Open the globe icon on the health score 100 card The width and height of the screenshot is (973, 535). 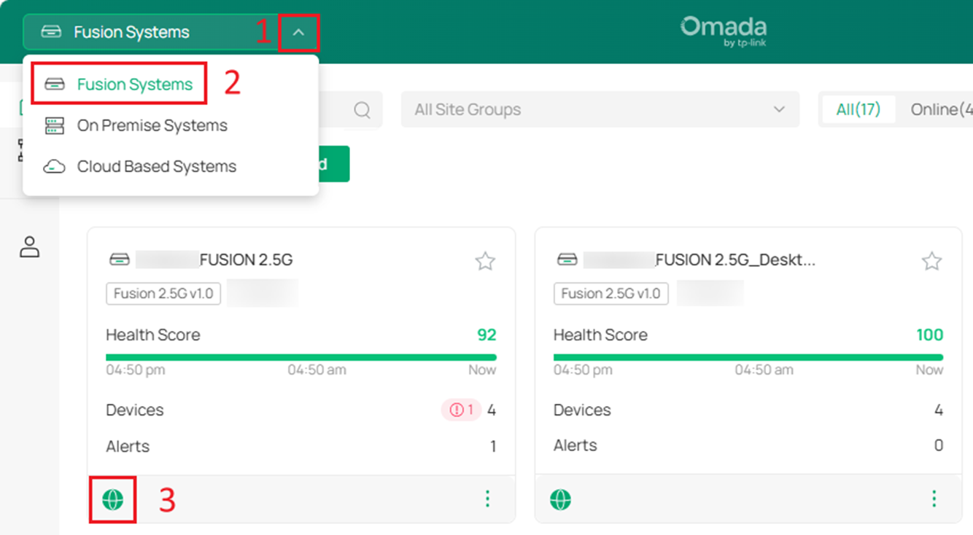560,499
